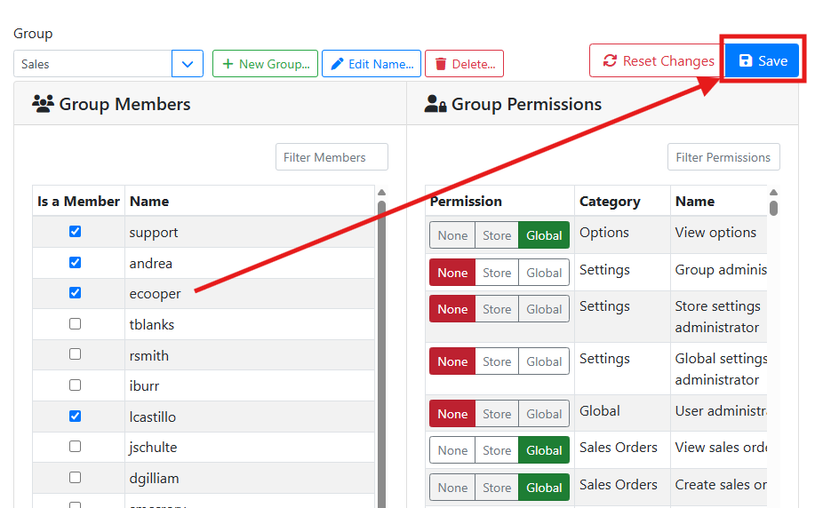
Task: Click the Group Permissions lock icon
Action: 435,104
